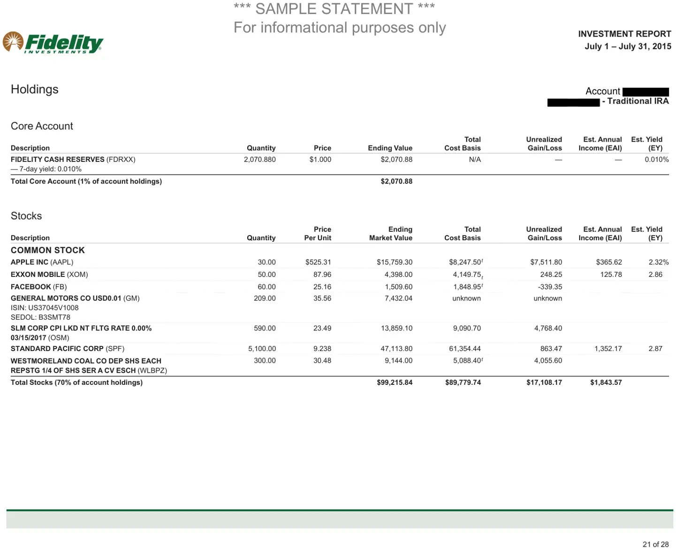Click the Price Per Unit column header
Screen dimensions: 676x550
(x=318, y=234)
